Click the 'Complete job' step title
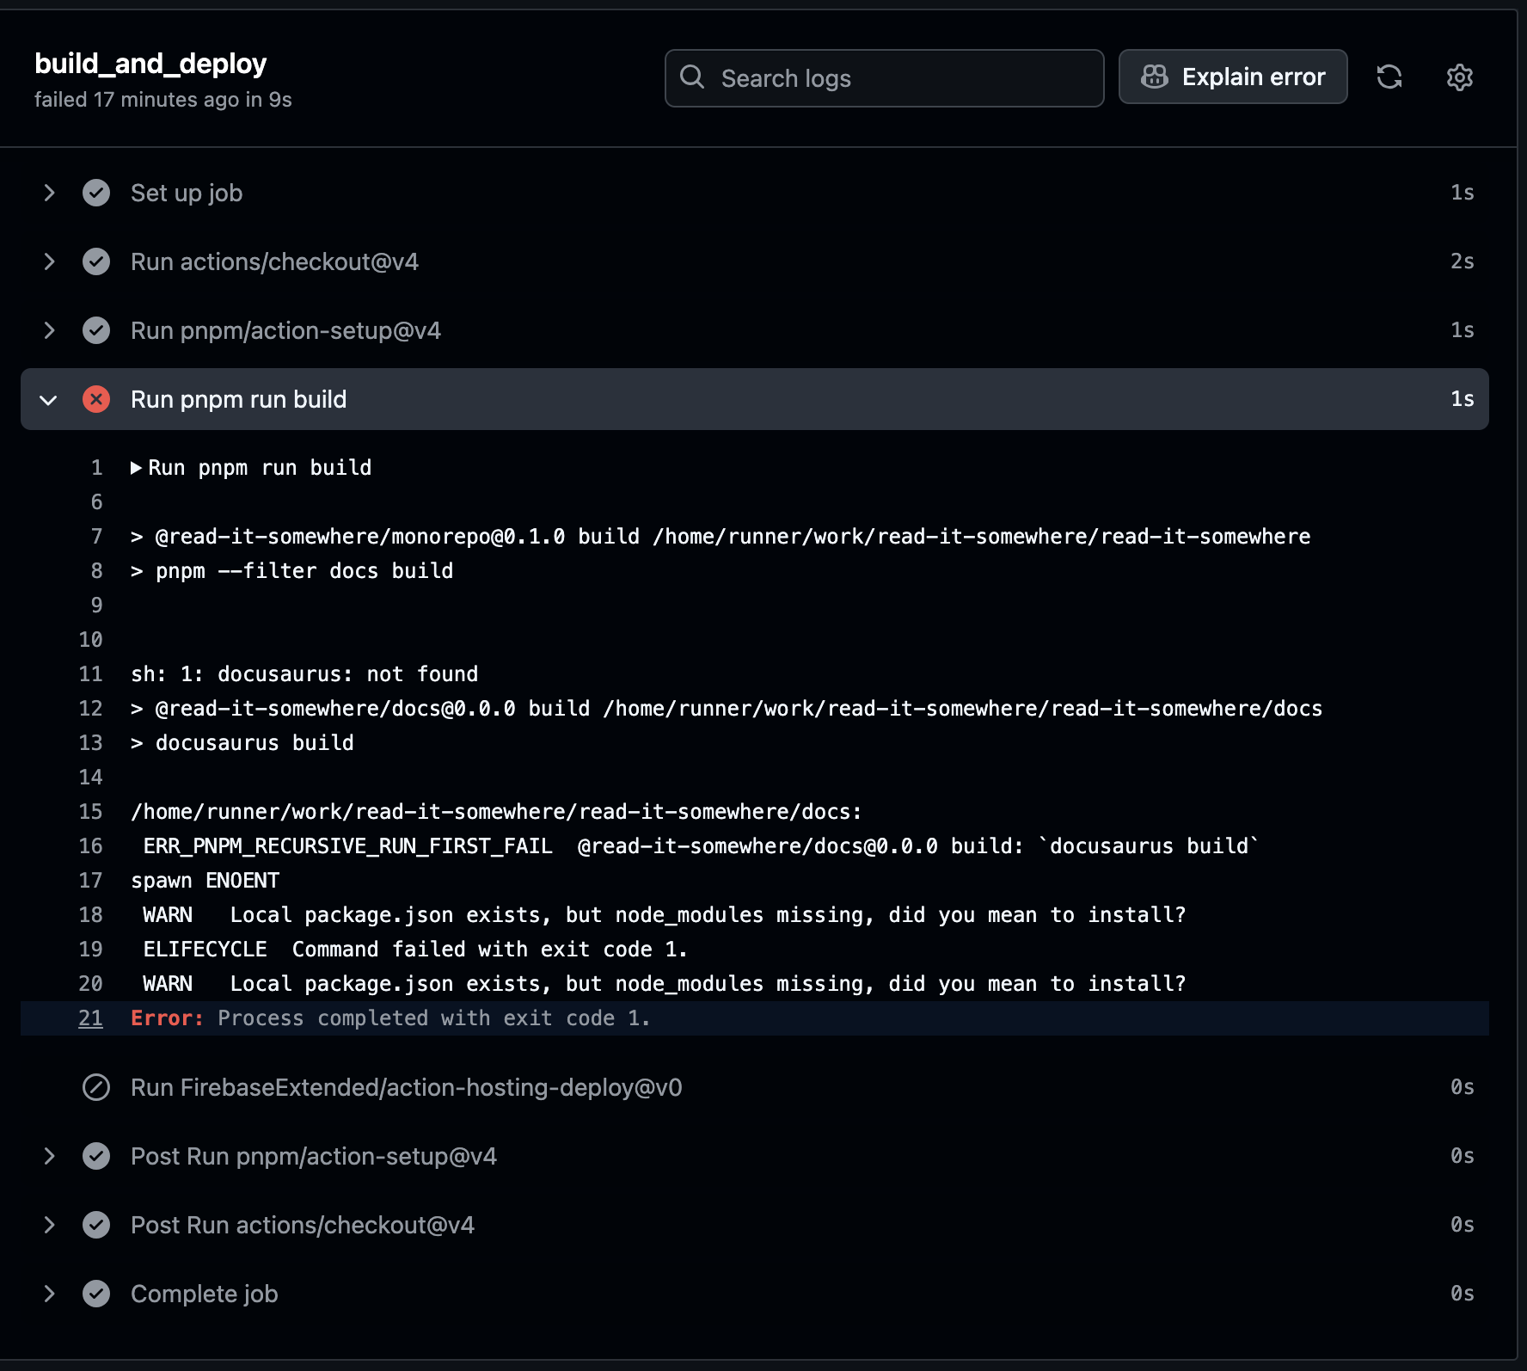Viewport: 1527px width, 1371px height. click(x=205, y=1294)
